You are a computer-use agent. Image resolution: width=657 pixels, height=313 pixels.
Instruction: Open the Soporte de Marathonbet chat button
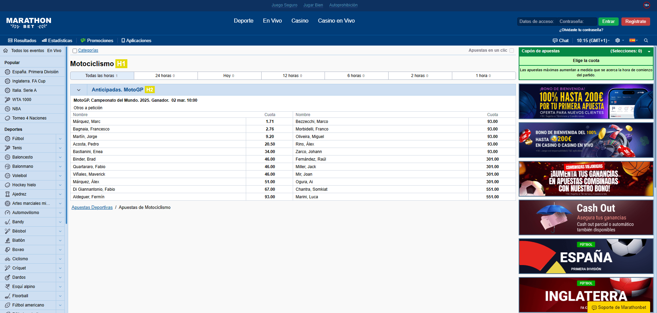[x=619, y=308]
